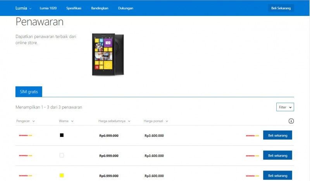Sort by the Warna column
The width and height of the screenshot is (310, 181).
66,121
